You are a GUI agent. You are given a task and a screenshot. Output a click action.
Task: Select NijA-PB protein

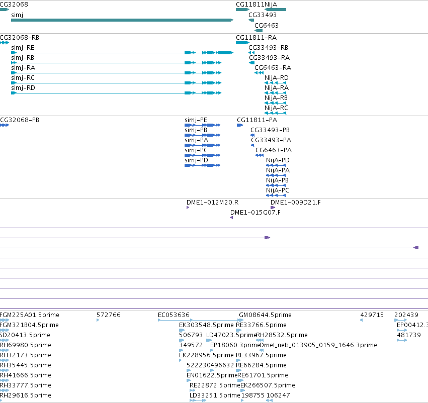(x=276, y=185)
